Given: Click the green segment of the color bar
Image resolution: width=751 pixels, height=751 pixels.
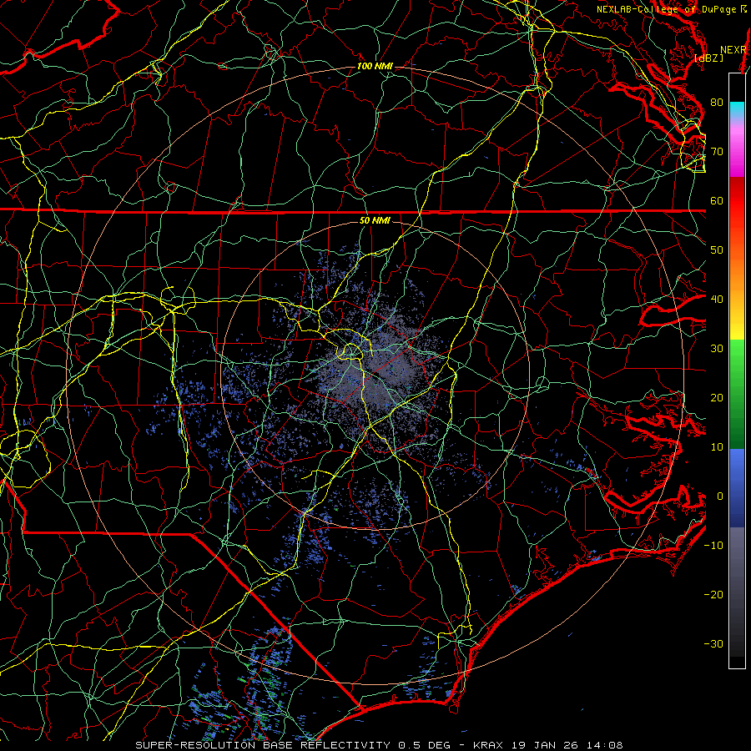Looking at the screenshot, I should pos(737,394).
